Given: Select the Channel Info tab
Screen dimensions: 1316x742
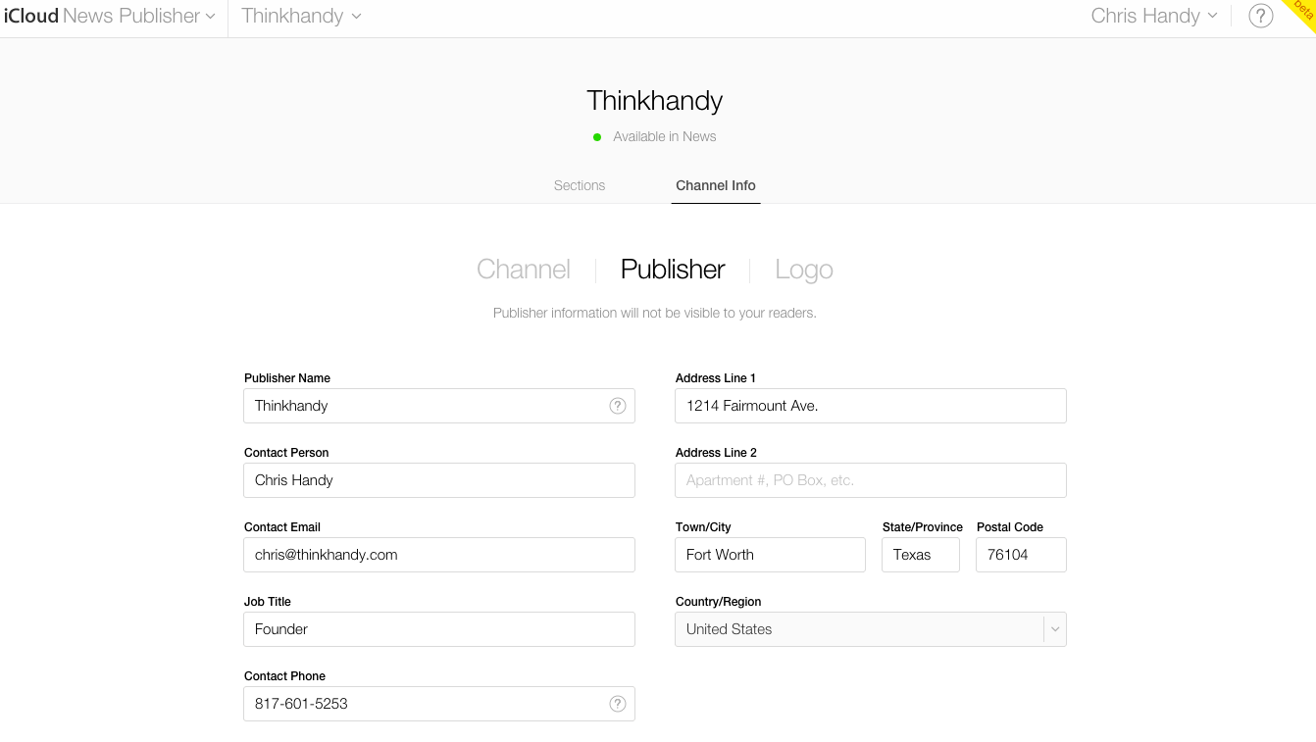Looking at the screenshot, I should click(716, 185).
